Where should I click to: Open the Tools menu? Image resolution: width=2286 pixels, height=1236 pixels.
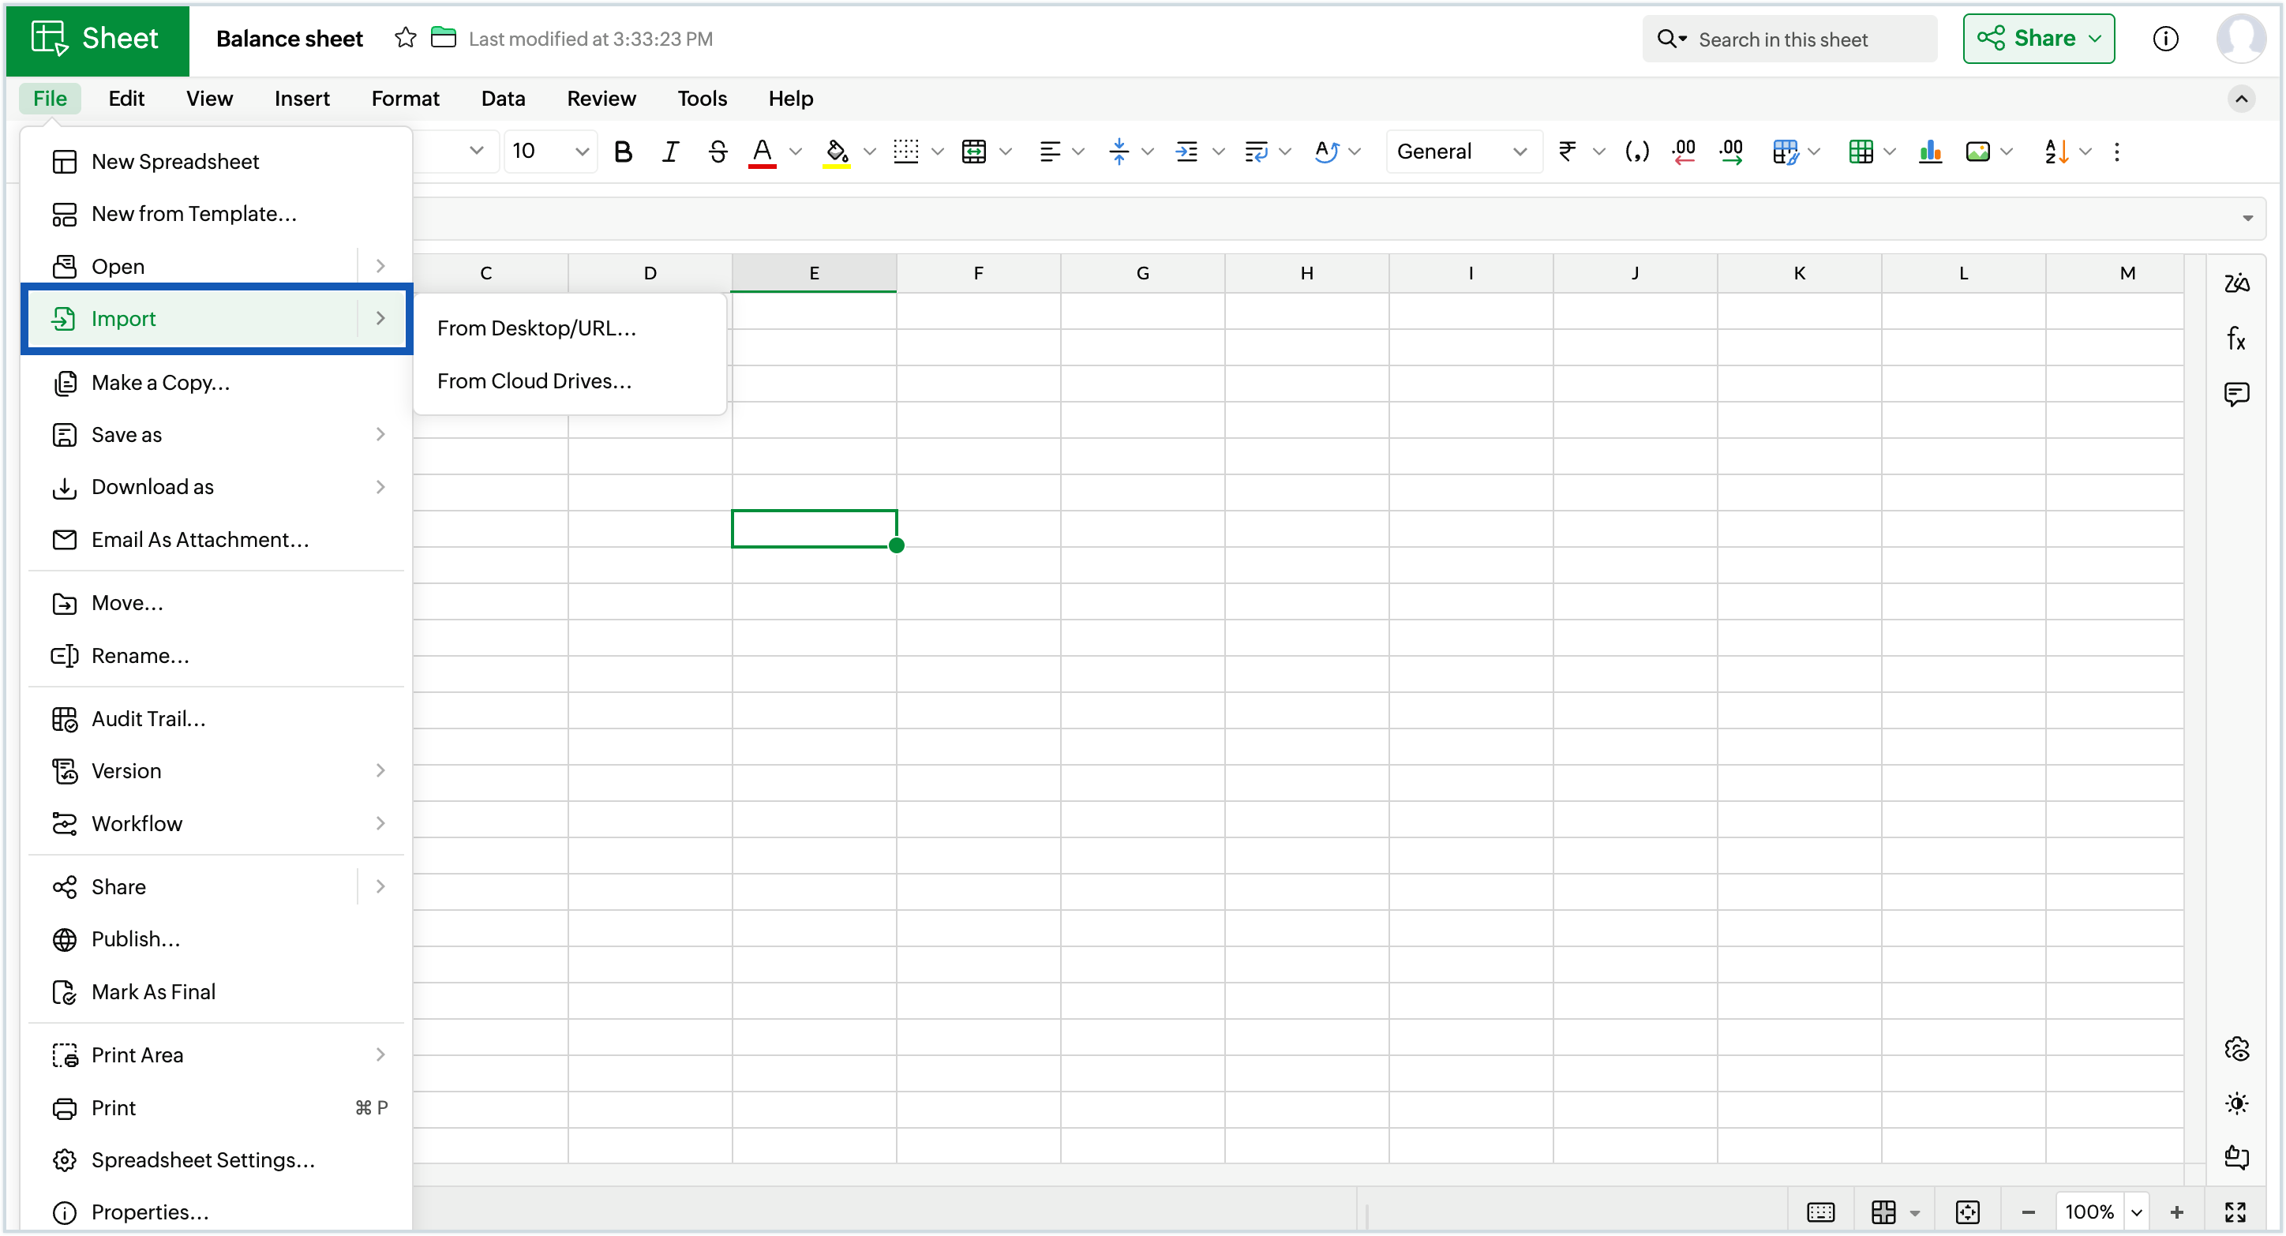coord(701,99)
